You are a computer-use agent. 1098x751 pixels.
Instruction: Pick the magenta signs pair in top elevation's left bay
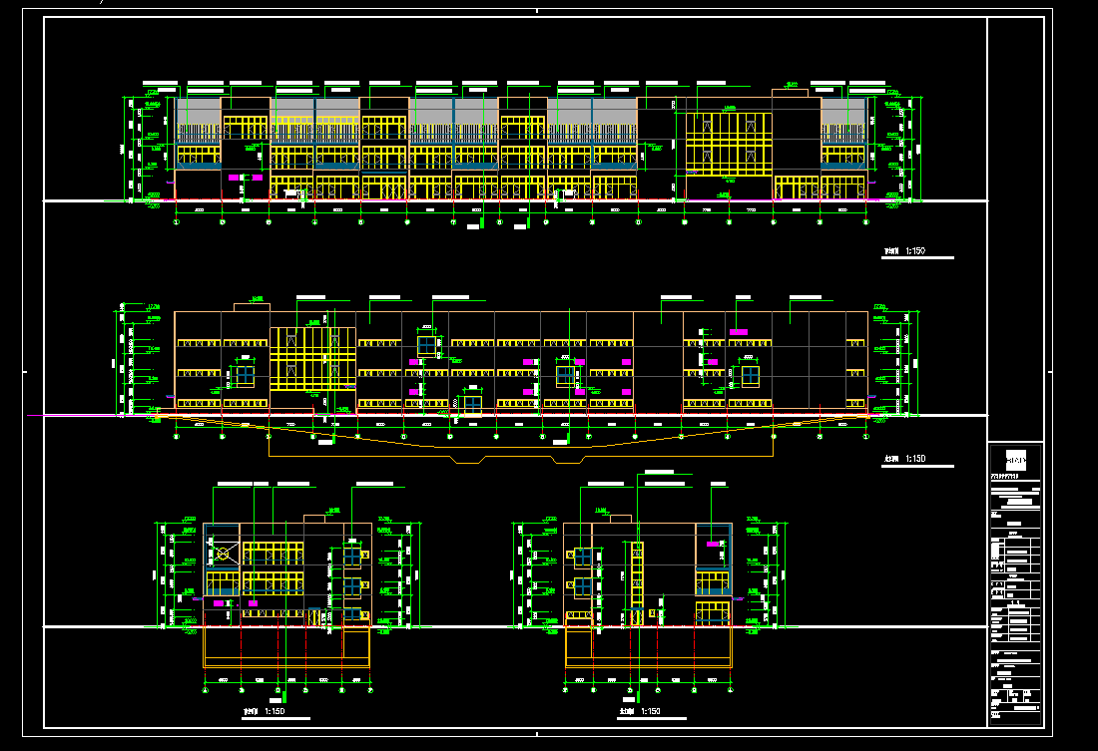tap(246, 177)
